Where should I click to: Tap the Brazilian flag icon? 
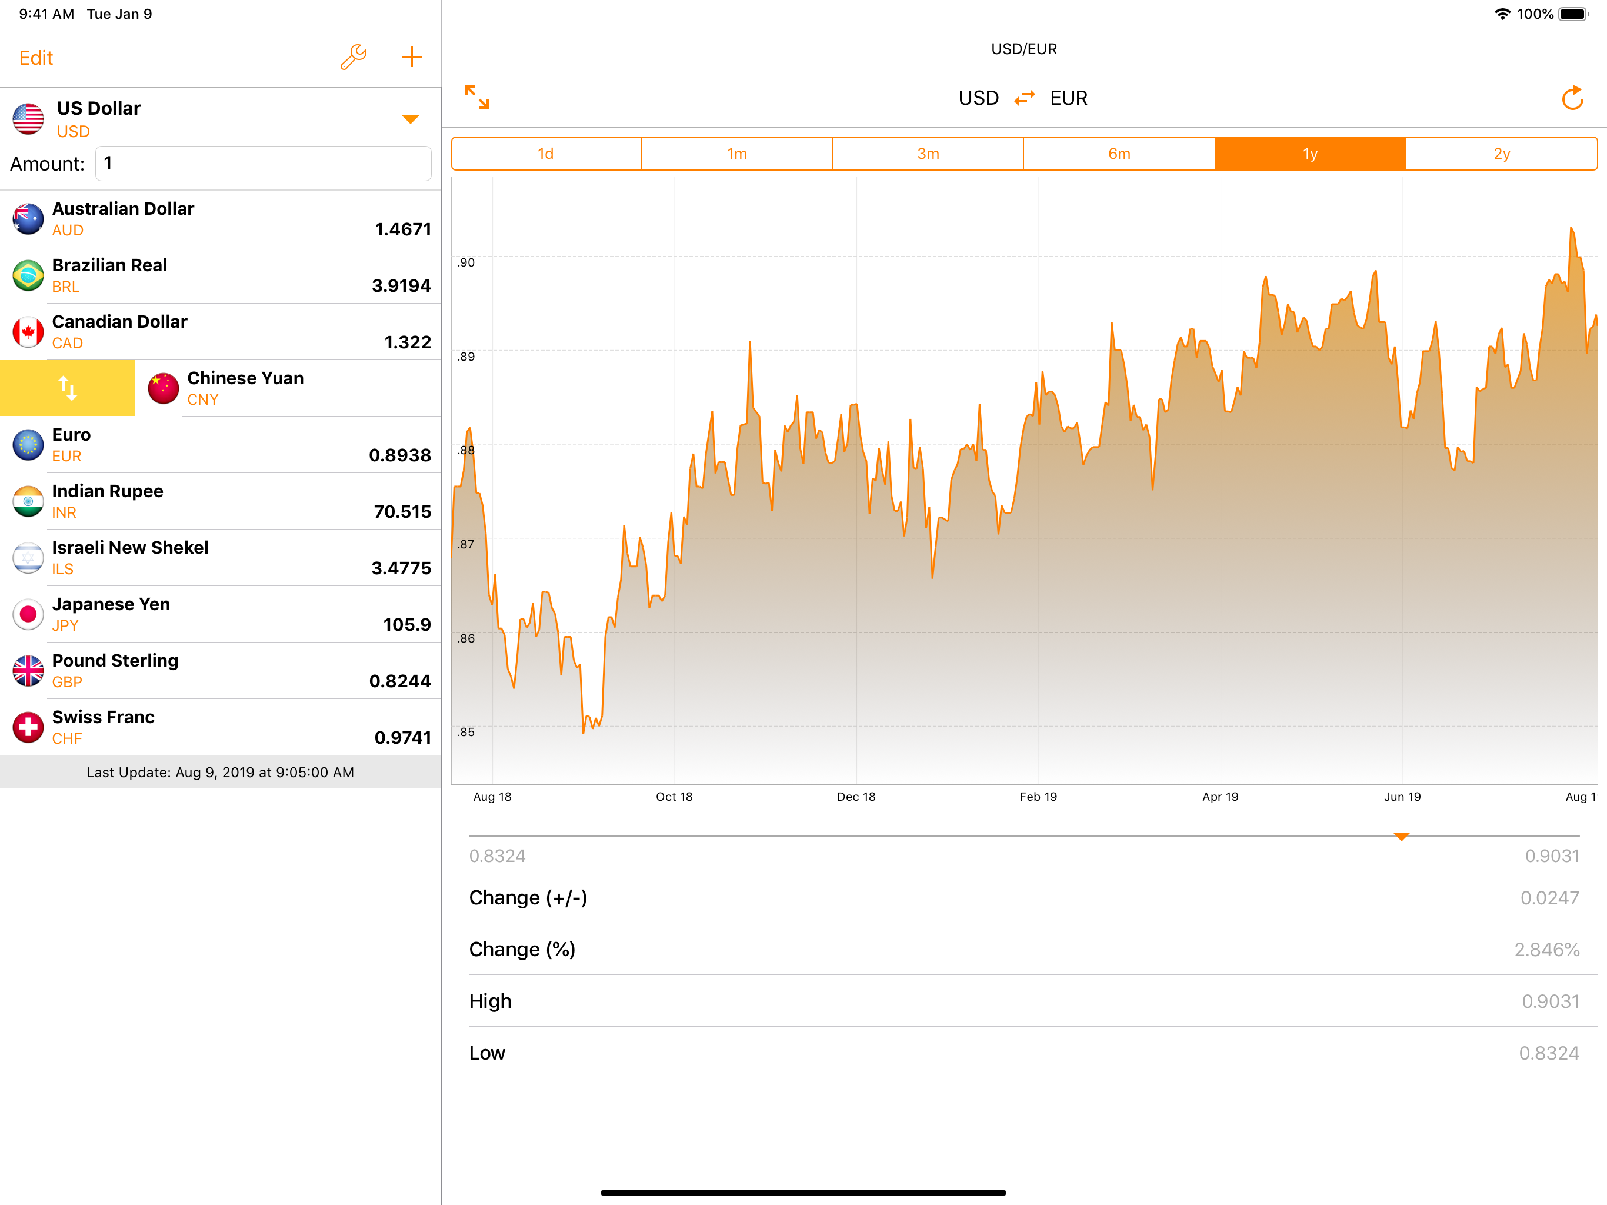(28, 275)
